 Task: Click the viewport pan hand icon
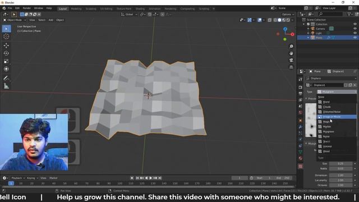(x=291, y=53)
